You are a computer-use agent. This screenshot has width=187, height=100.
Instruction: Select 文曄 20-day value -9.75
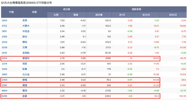(x=156, y=47)
